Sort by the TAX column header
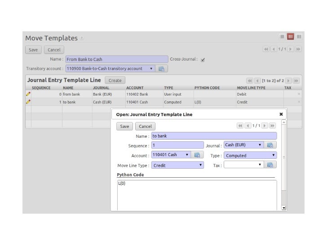The width and height of the screenshot is (327, 245). pos(287,88)
